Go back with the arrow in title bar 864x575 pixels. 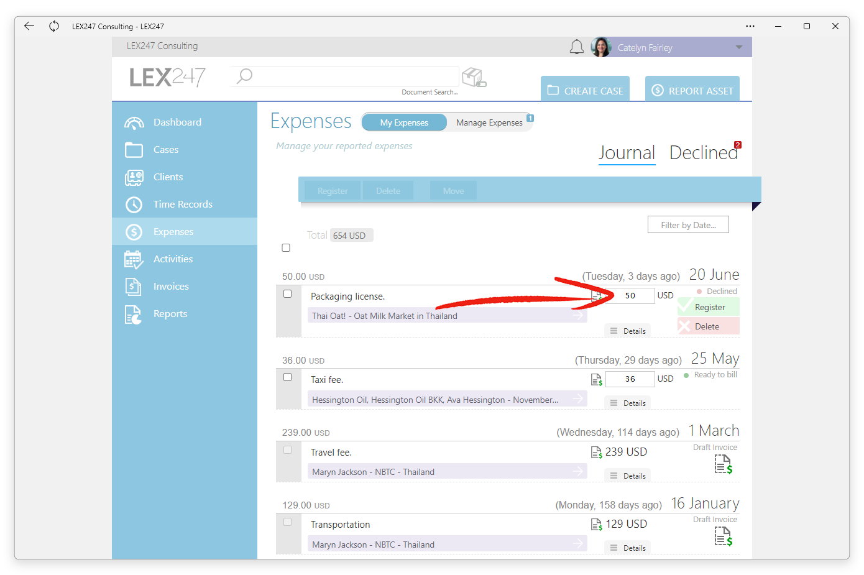29,26
